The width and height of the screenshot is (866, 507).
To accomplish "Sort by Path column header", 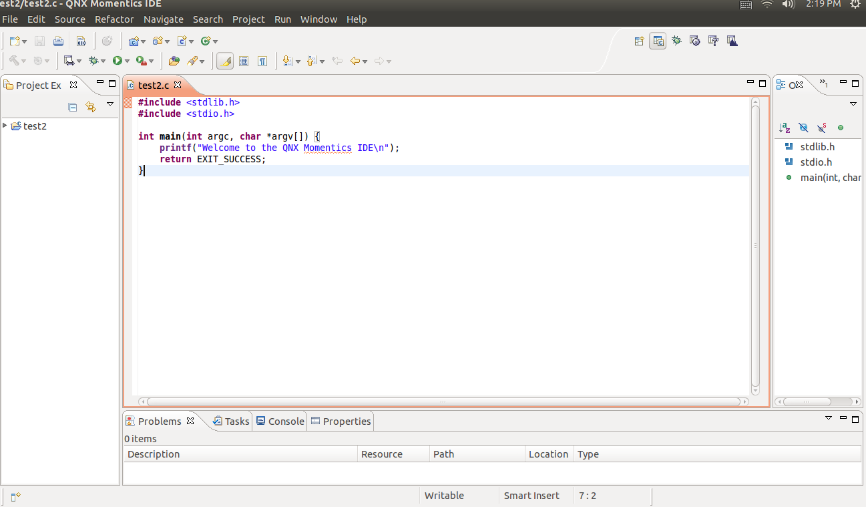I will click(477, 454).
